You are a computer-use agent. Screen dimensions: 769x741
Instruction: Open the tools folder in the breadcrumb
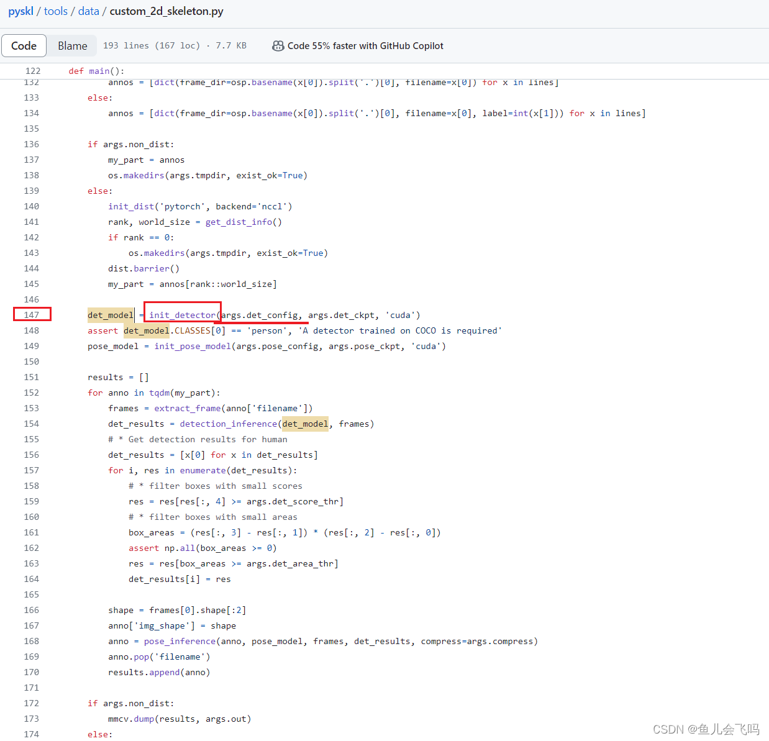pos(55,11)
